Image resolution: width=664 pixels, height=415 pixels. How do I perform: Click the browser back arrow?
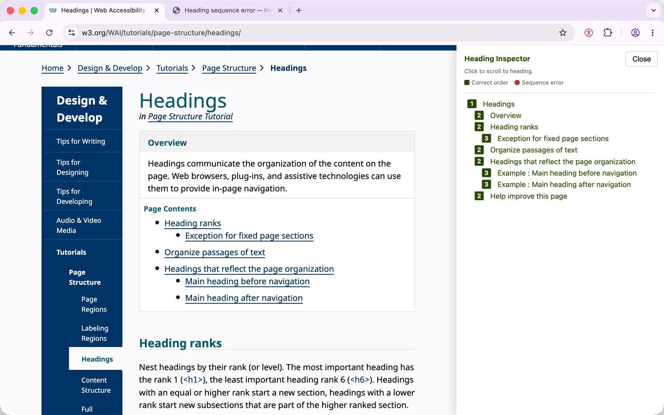pos(12,33)
